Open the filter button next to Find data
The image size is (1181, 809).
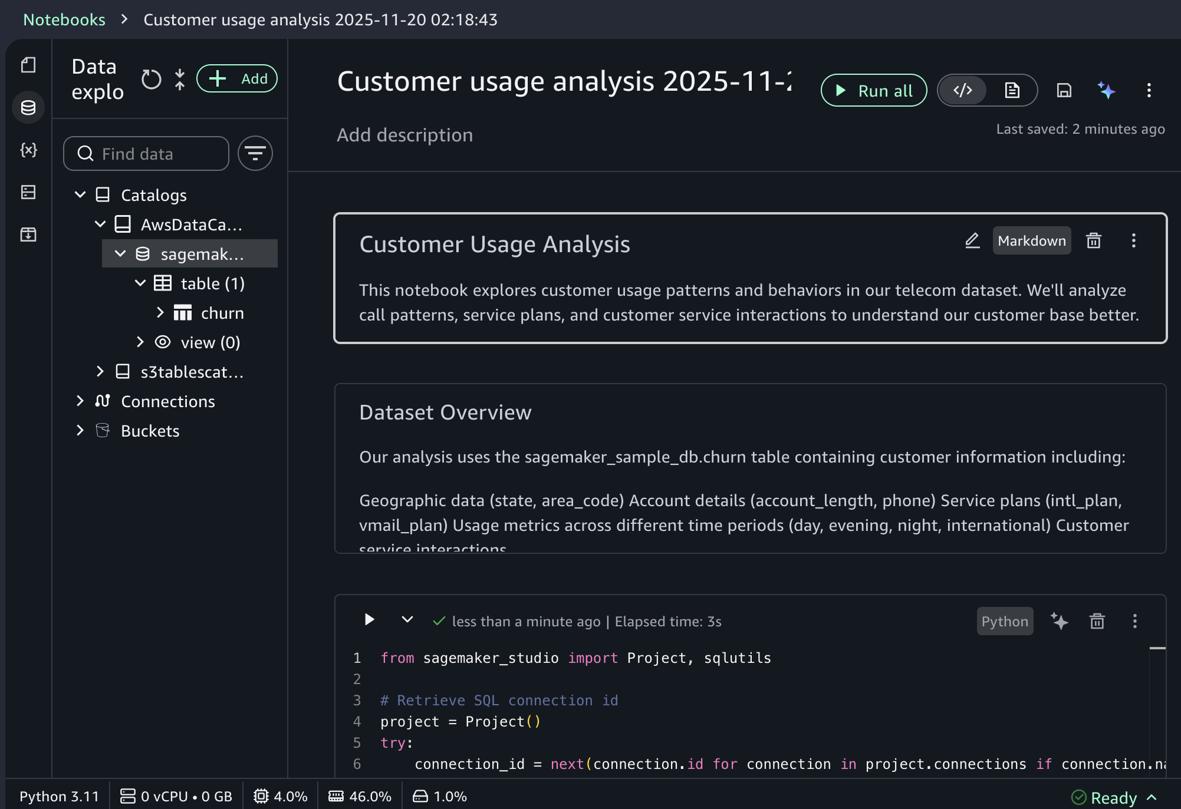point(255,153)
